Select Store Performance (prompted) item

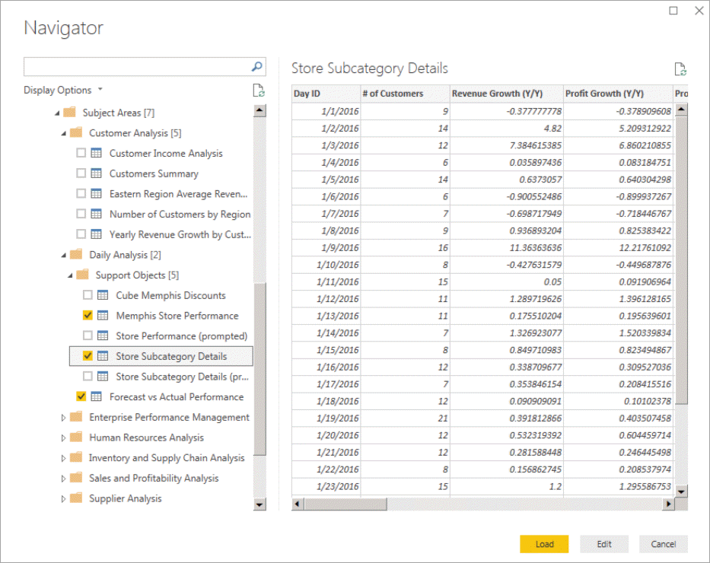tap(181, 336)
